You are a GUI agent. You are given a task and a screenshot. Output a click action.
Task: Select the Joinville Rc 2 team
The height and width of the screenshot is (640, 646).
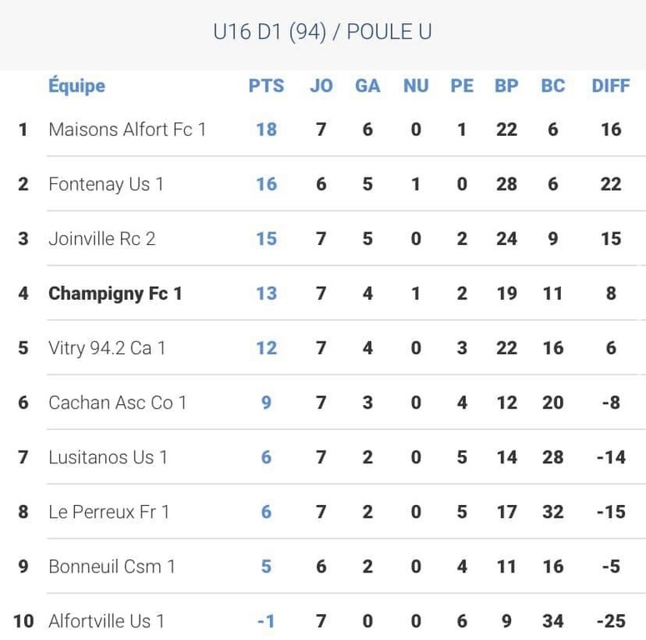point(102,238)
